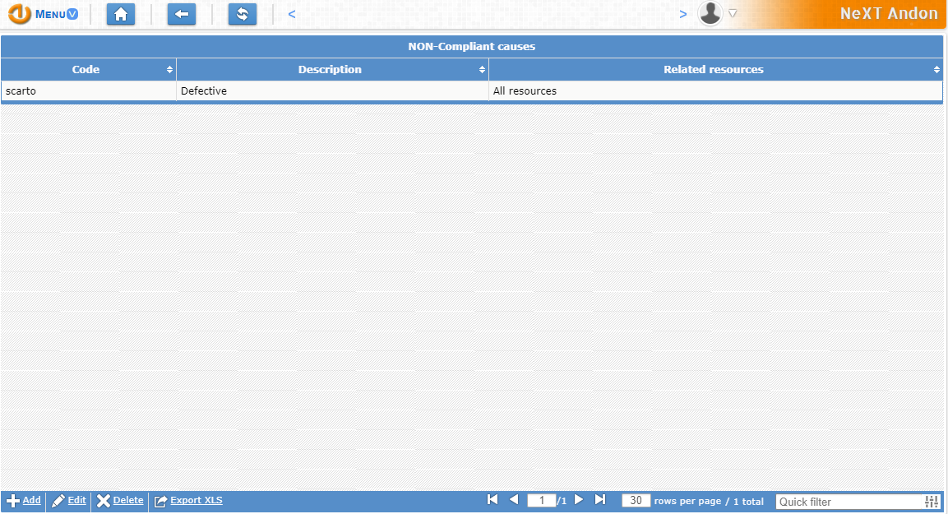Open advanced filter options via the filter icon

point(932,501)
